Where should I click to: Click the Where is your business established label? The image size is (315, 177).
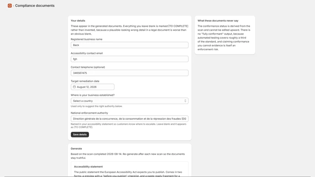coord(93,95)
